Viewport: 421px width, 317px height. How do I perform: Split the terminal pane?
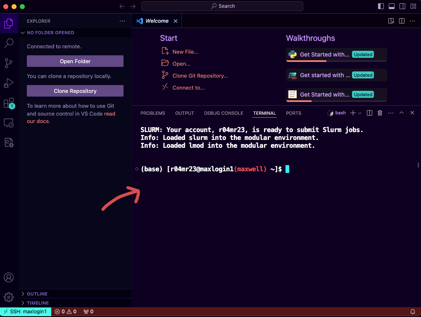click(x=369, y=113)
